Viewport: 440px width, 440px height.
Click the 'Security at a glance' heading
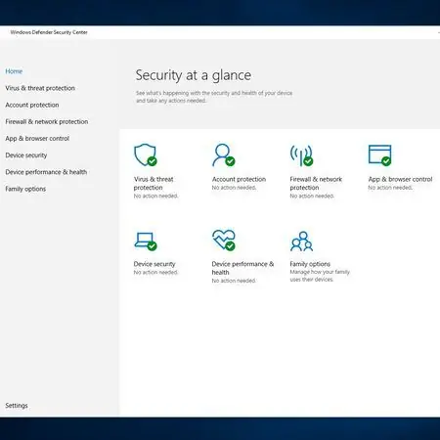(x=194, y=75)
